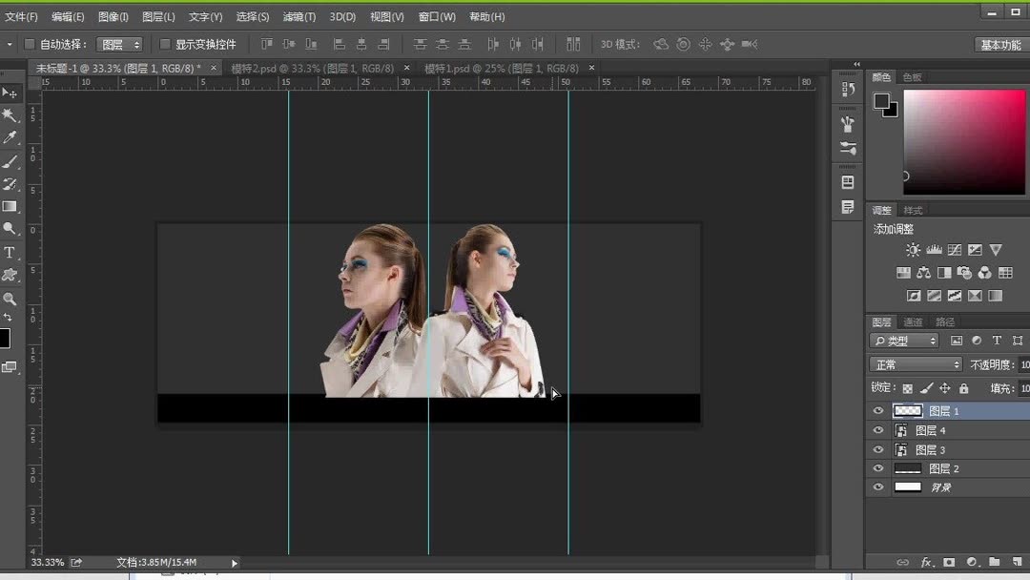
Task: Click the foreground color swatch in Color panel
Action: click(881, 101)
